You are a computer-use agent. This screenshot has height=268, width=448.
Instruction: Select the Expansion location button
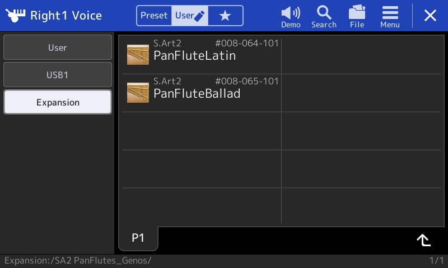58,102
